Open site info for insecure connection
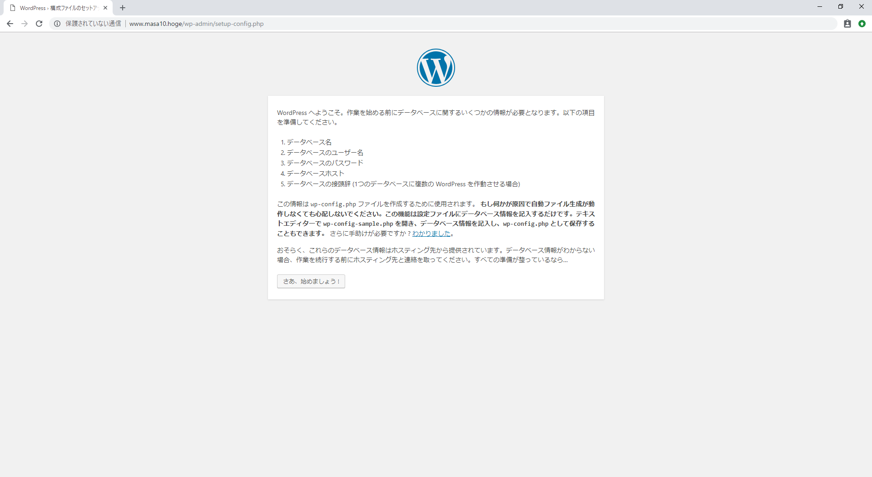Image resolution: width=872 pixels, height=477 pixels. point(57,24)
